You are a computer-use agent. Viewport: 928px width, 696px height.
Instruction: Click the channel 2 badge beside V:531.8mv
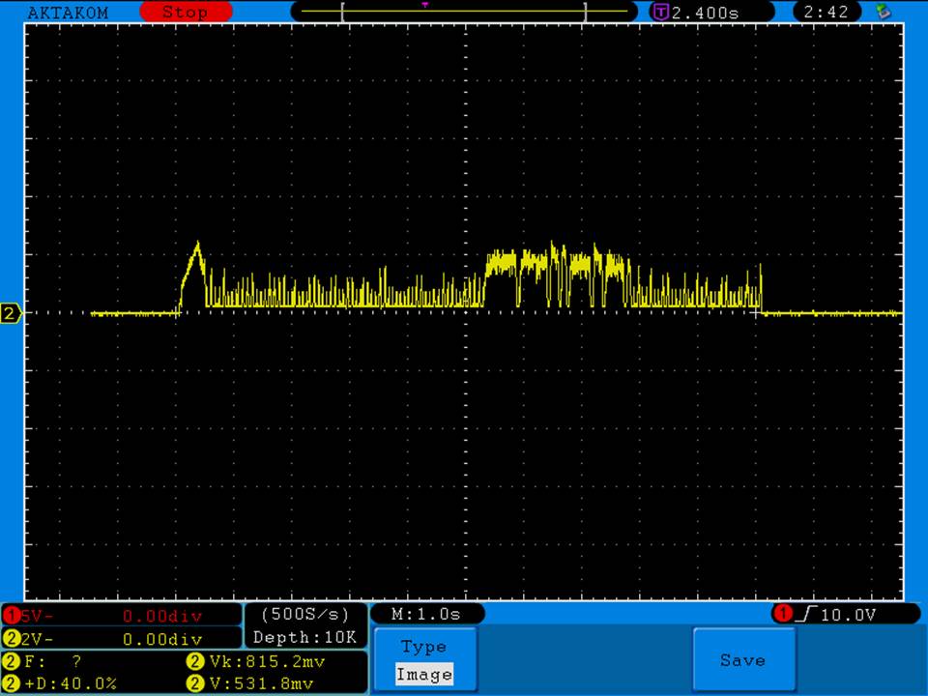tap(194, 683)
